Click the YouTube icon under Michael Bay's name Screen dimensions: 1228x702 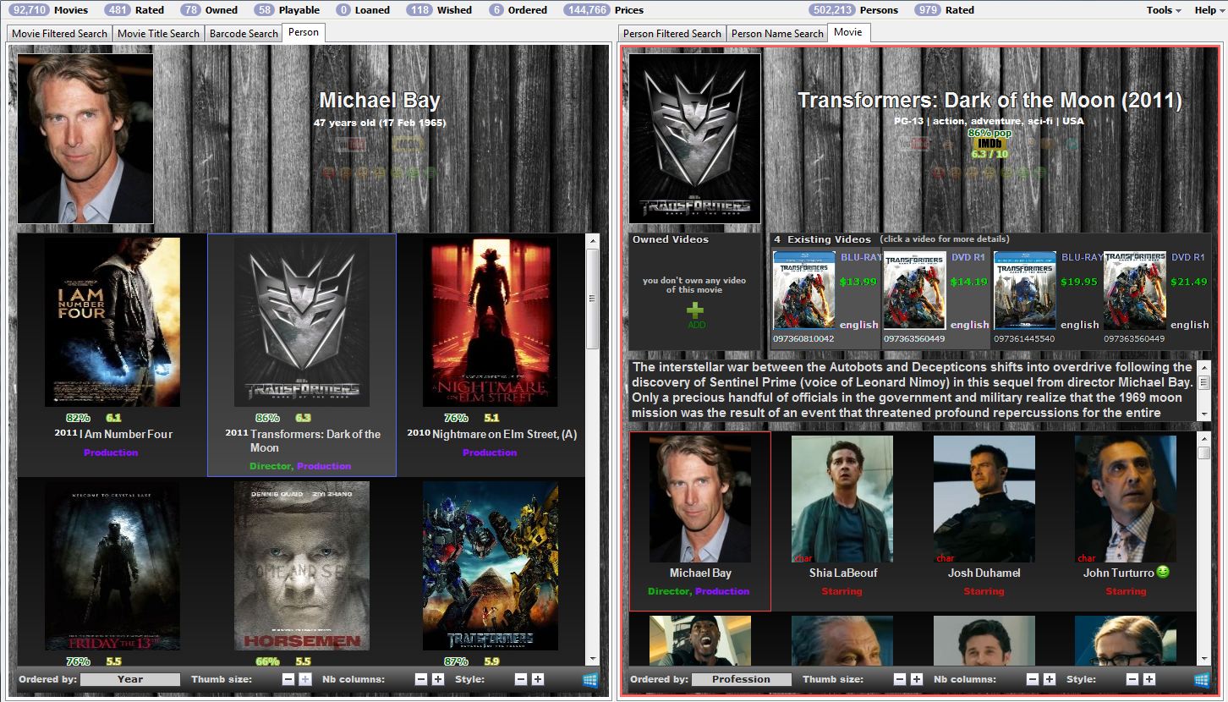tap(350, 145)
